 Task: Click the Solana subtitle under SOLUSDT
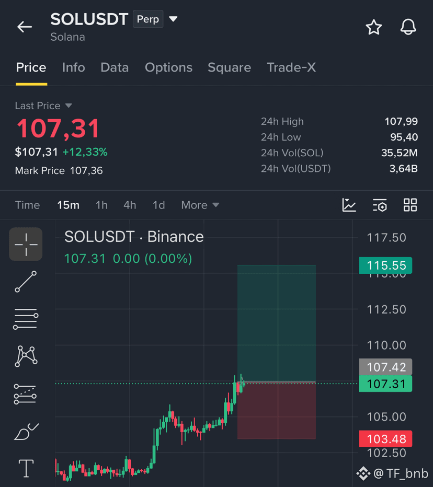tap(68, 37)
